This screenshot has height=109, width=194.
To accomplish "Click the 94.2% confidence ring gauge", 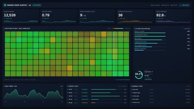I will pyautogui.click(x=139, y=75).
